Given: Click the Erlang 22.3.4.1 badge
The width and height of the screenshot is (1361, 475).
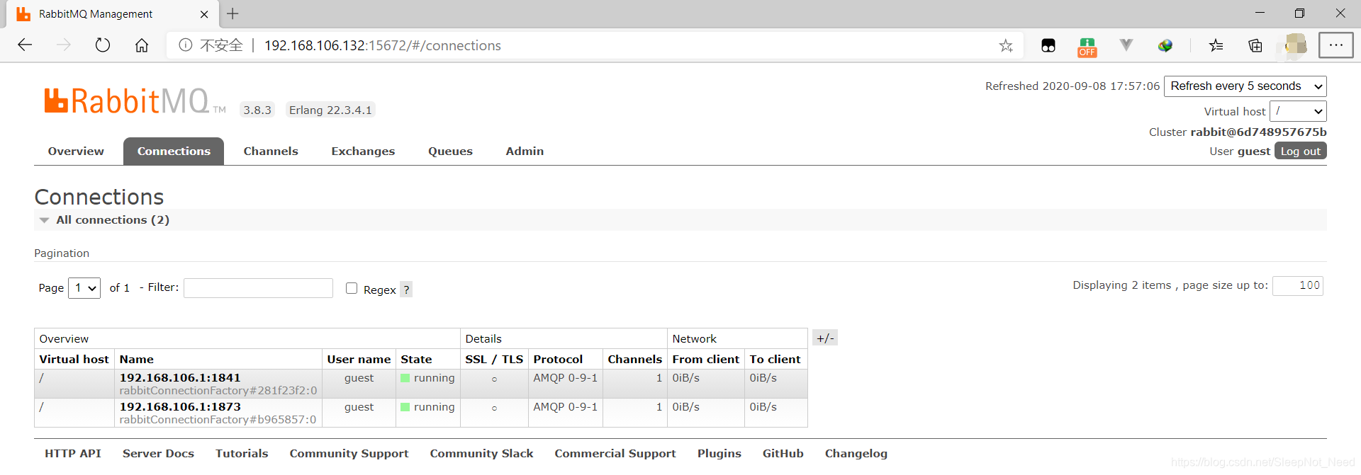Looking at the screenshot, I should [x=330, y=110].
